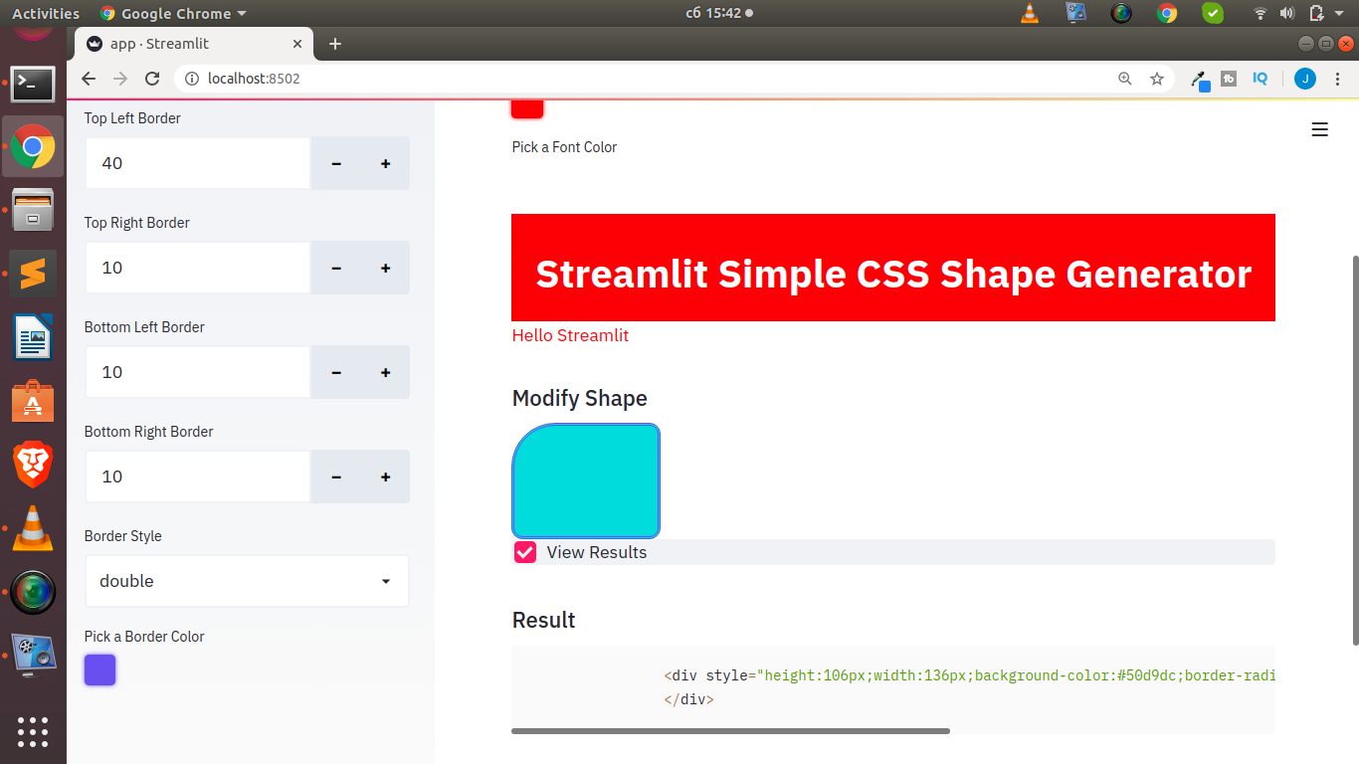
Task: Open the Border Style dropdown
Action: 247,581
